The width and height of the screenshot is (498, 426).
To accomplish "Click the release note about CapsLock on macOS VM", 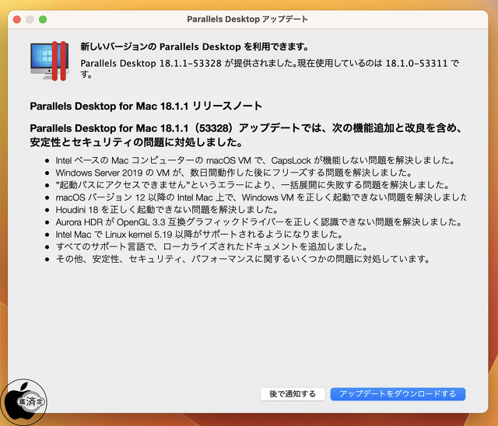I will point(255,160).
